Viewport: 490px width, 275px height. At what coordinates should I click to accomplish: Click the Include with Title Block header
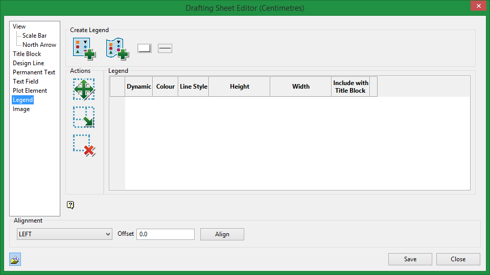click(x=351, y=87)
